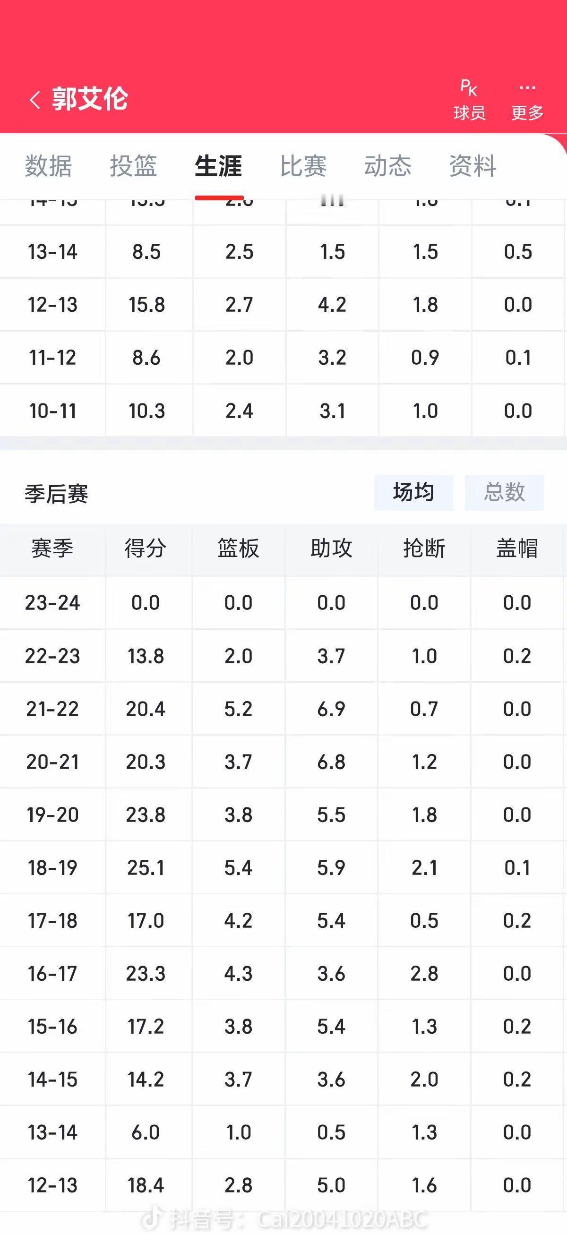Go to the 动态 tab

(388, 166)
